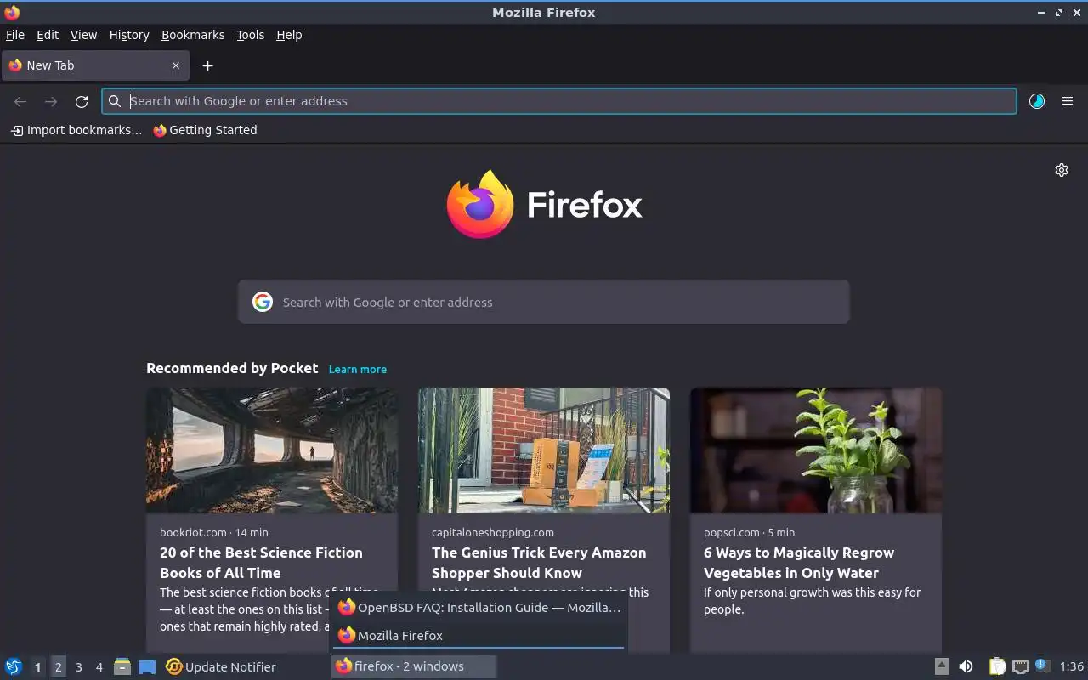1088x680 pixels.
Task: Open the Lubuntu start menu
Action: pyautogui.click(x=14, y=666)
